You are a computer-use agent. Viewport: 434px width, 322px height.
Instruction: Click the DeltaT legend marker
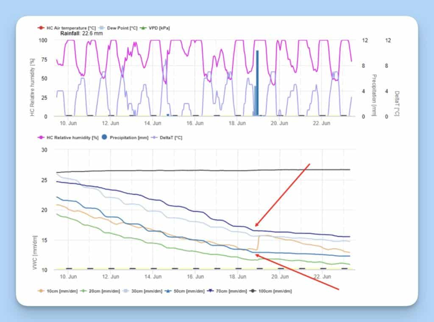pyautogui.click(x=155, y=137)
